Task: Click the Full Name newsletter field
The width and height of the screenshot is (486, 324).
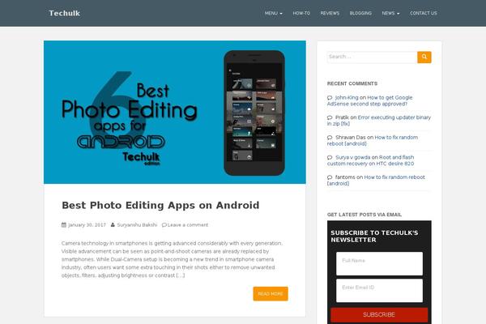Action: (x=379, y=264)
